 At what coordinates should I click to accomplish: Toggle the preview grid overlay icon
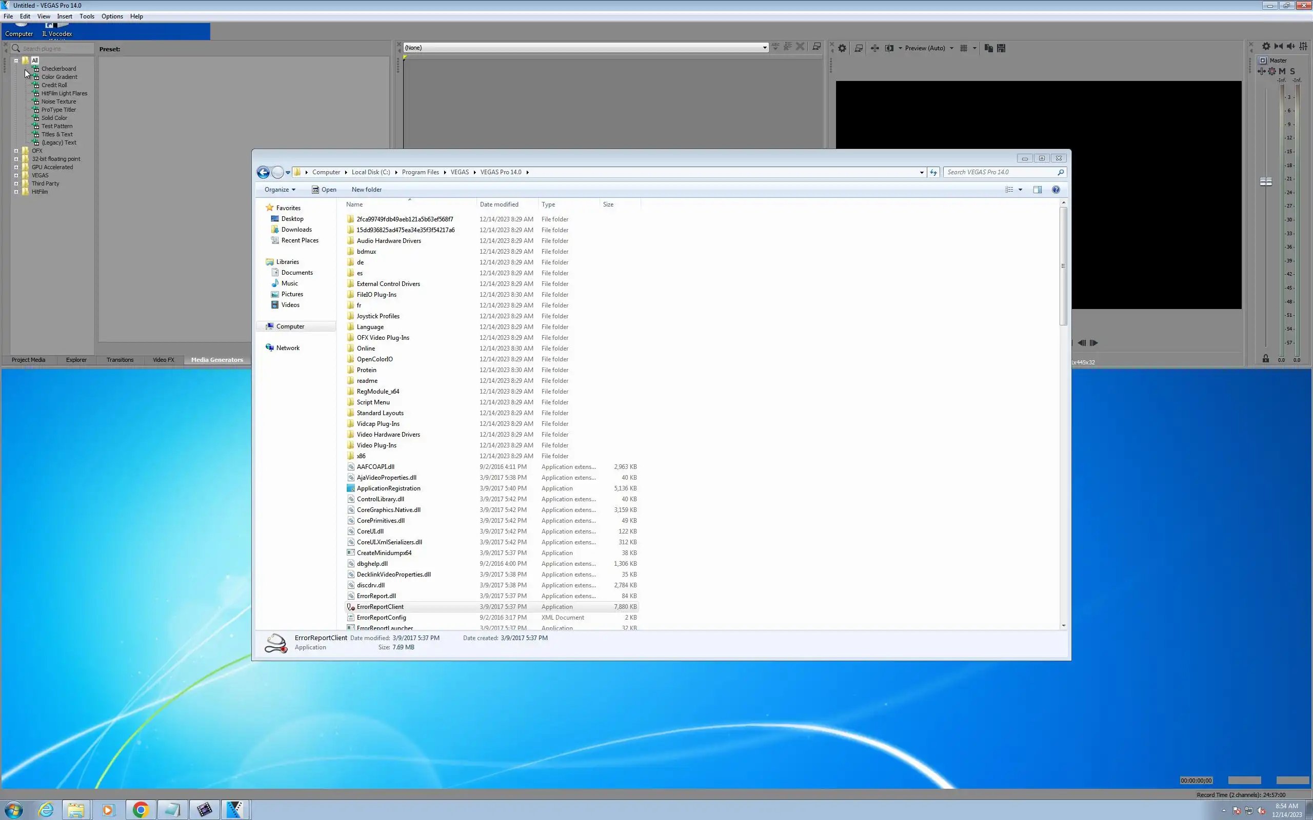coord(964,48)
